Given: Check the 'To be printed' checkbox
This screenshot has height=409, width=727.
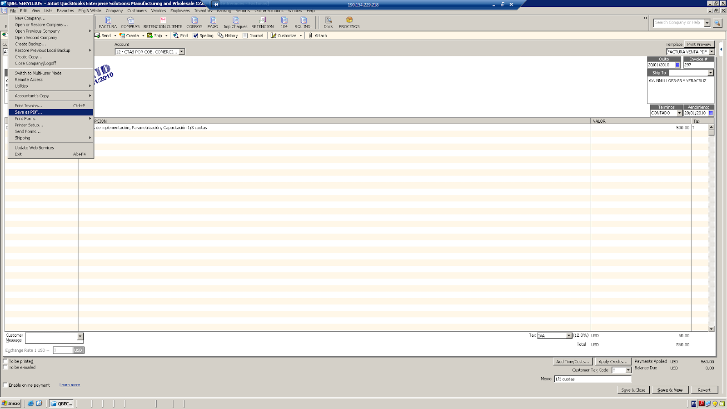Looking at the screenshot, I should click(5, 362).
